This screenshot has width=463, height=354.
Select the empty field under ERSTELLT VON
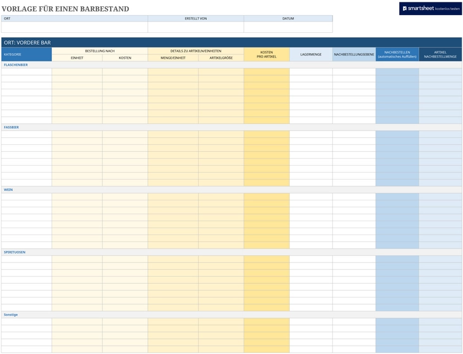(196, 27)
